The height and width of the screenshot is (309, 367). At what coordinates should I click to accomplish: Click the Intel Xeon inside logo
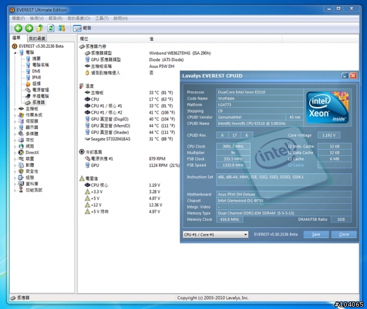[327, 107]
